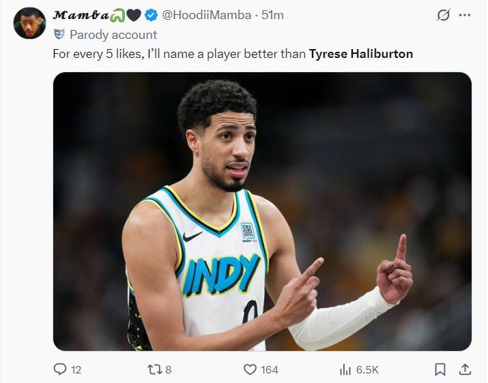Click the Grok explain icon
Viewport: 488px width, 383px height.
[x=444, y=15]
